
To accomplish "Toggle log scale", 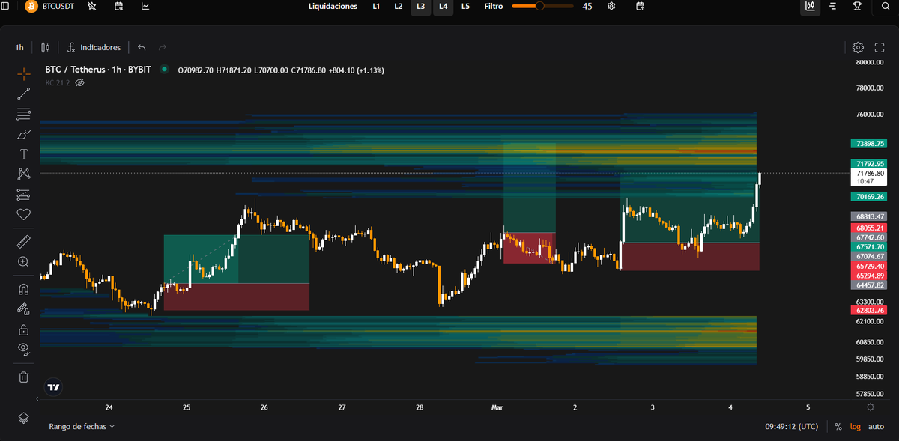I will click(x=855, y=426).
